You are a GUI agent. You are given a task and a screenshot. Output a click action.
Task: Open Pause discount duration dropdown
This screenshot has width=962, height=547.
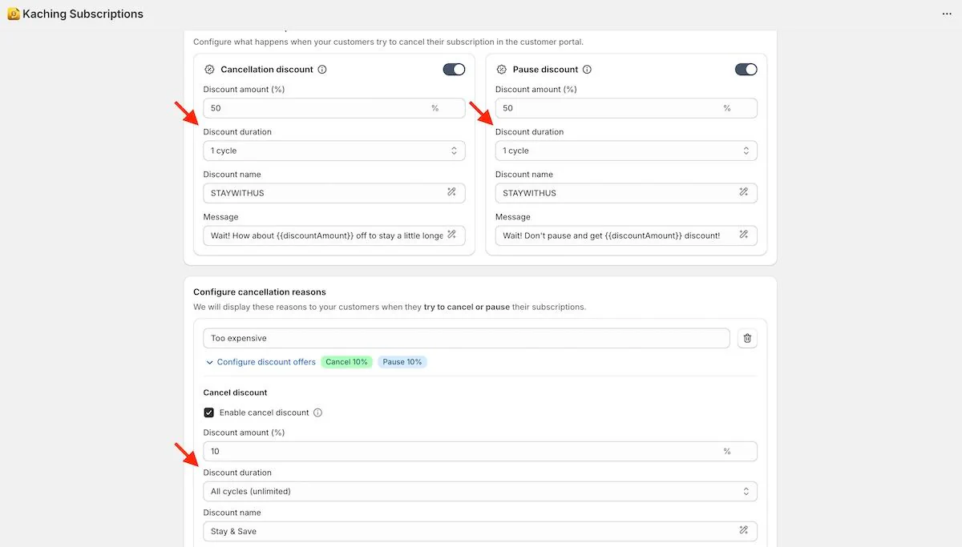[626, 151]
